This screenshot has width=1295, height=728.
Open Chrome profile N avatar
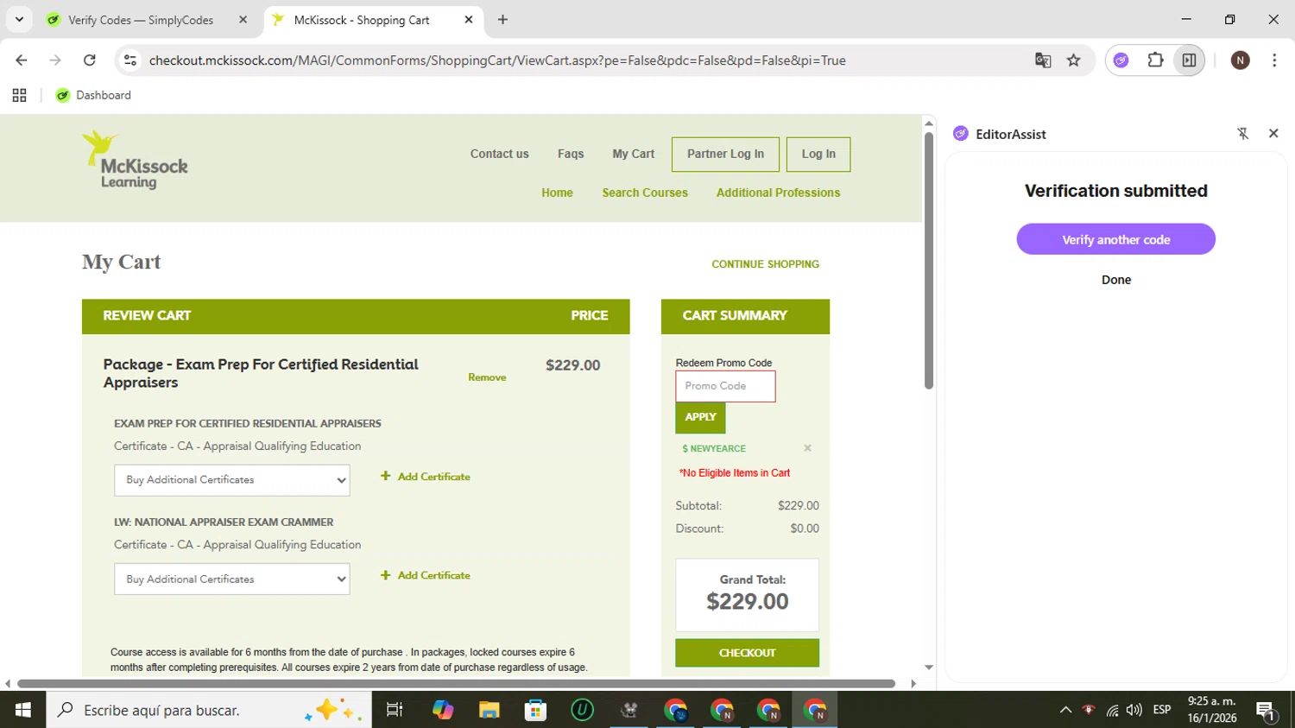click(x=1240, y=60)
